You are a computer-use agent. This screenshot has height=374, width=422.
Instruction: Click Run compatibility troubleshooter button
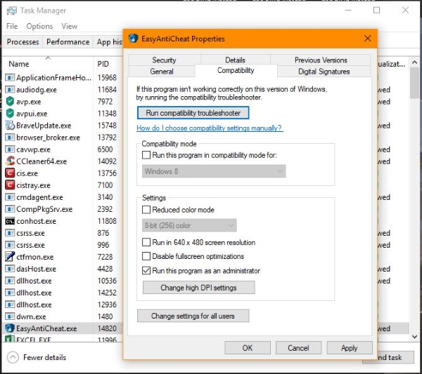pos(193,113)
